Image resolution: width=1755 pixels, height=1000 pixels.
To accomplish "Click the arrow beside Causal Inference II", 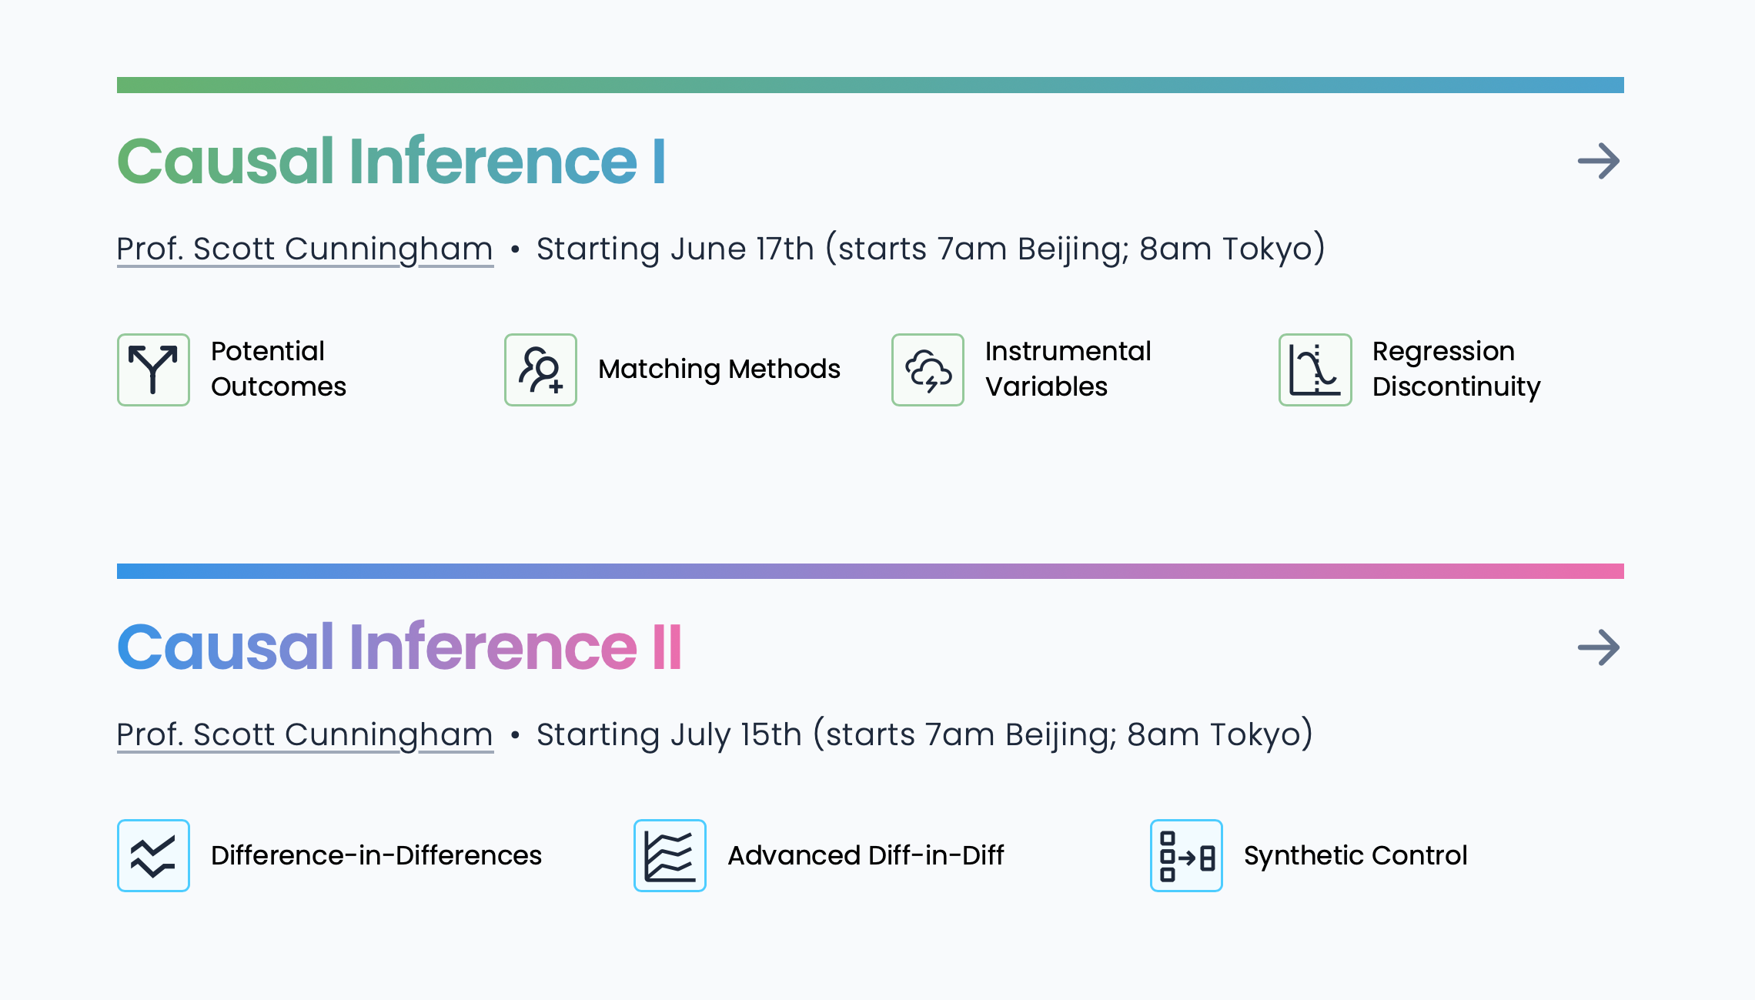I will tap(1598, 648).
